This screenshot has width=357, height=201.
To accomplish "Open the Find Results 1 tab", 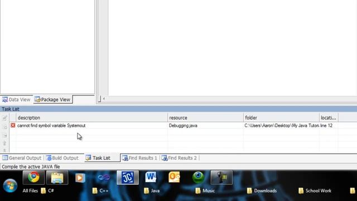I will 139,158.
